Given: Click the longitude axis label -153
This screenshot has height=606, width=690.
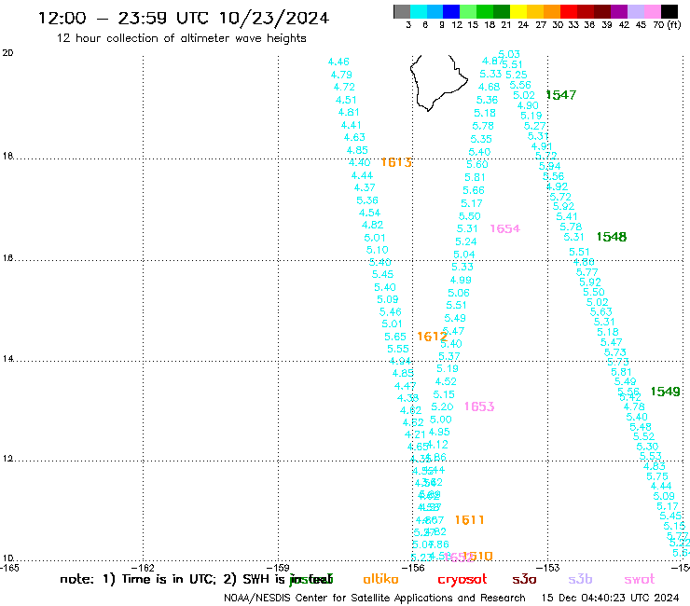Looking at the screenshot, I should tap(548, 568).
